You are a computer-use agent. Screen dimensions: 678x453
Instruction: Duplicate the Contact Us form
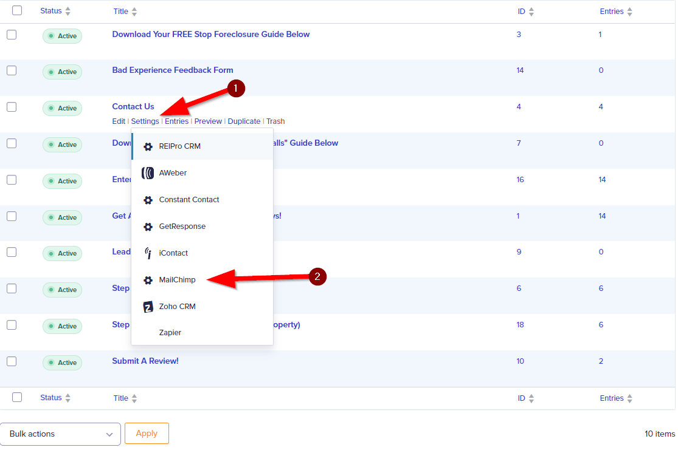[x=244, y=121]
